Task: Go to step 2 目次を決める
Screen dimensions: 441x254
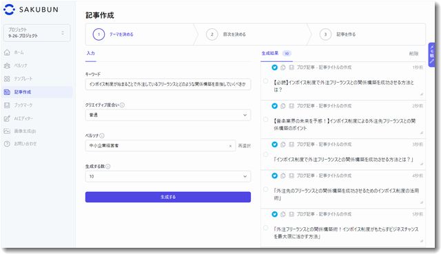Action: click(x=226, y=34)
